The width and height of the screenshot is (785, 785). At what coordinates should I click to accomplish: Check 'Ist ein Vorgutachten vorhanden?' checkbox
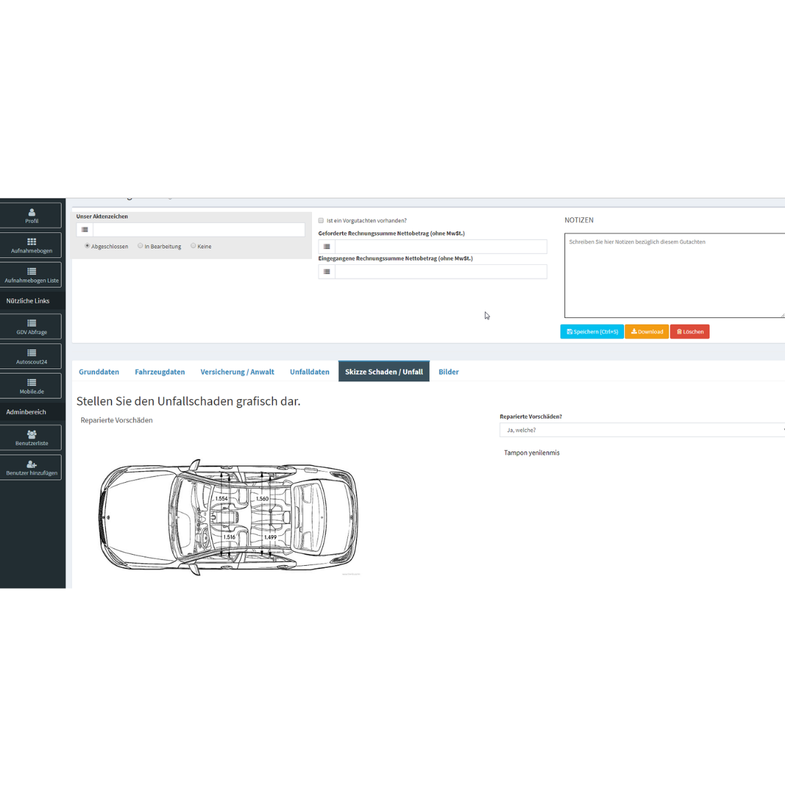tap(321, 221)
